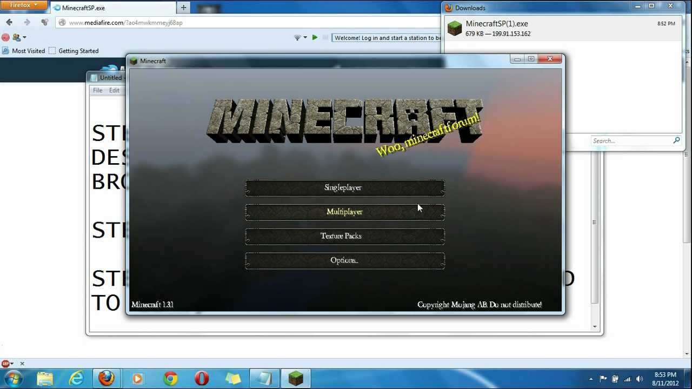
Task: Open Texture Packs in Minecraft
Action: click(x=345, y=236)
